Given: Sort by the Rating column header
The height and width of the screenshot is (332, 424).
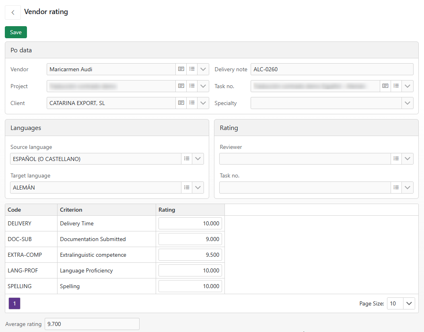Looking at the screenshot, I should (x=190, y=210).
